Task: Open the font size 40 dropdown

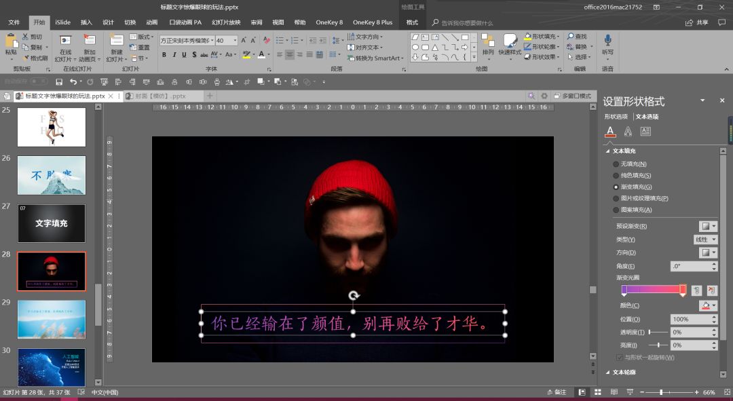Action: coord(235,41)
